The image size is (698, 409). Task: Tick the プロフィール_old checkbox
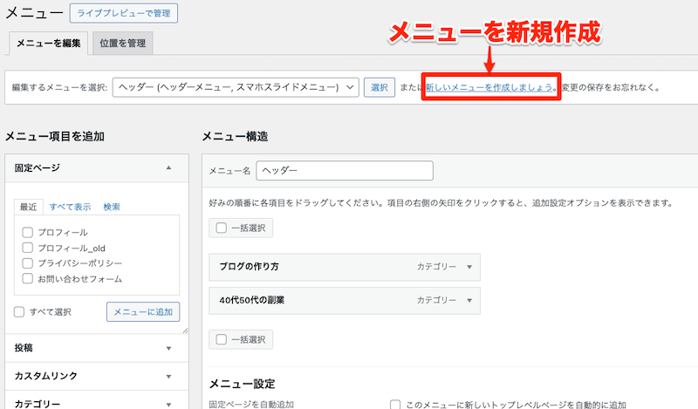28,248
